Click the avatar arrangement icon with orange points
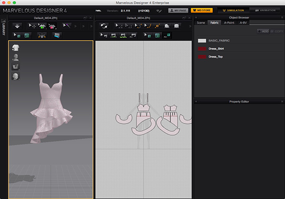285x199 pixels. pyautogui.click(x=42, y=35)
